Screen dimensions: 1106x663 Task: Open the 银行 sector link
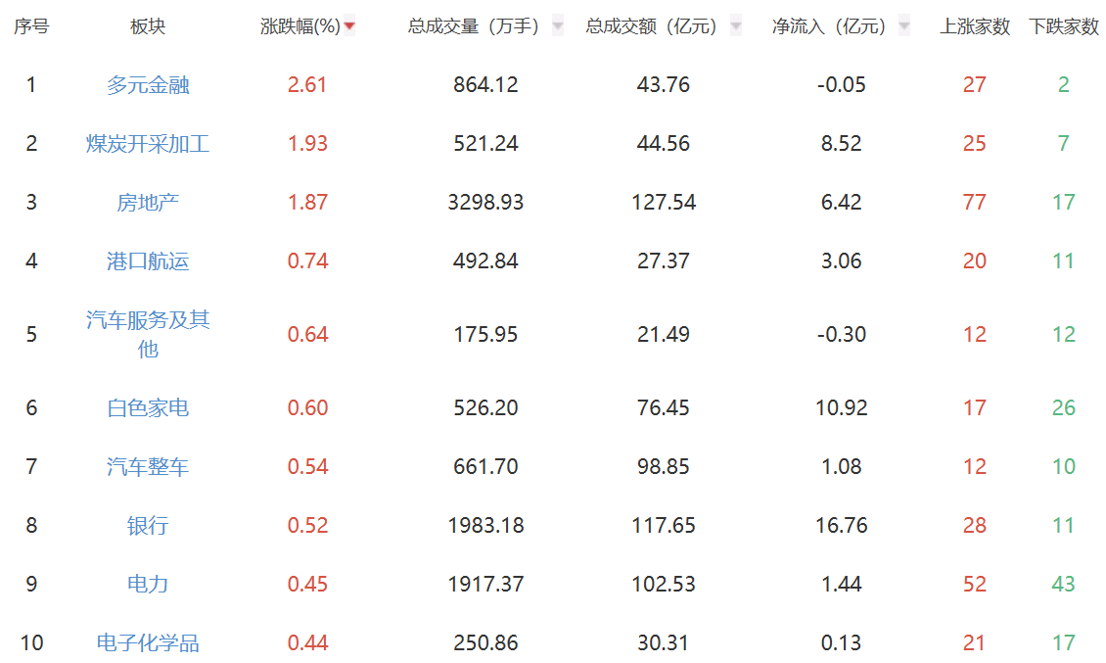point(148,526)
